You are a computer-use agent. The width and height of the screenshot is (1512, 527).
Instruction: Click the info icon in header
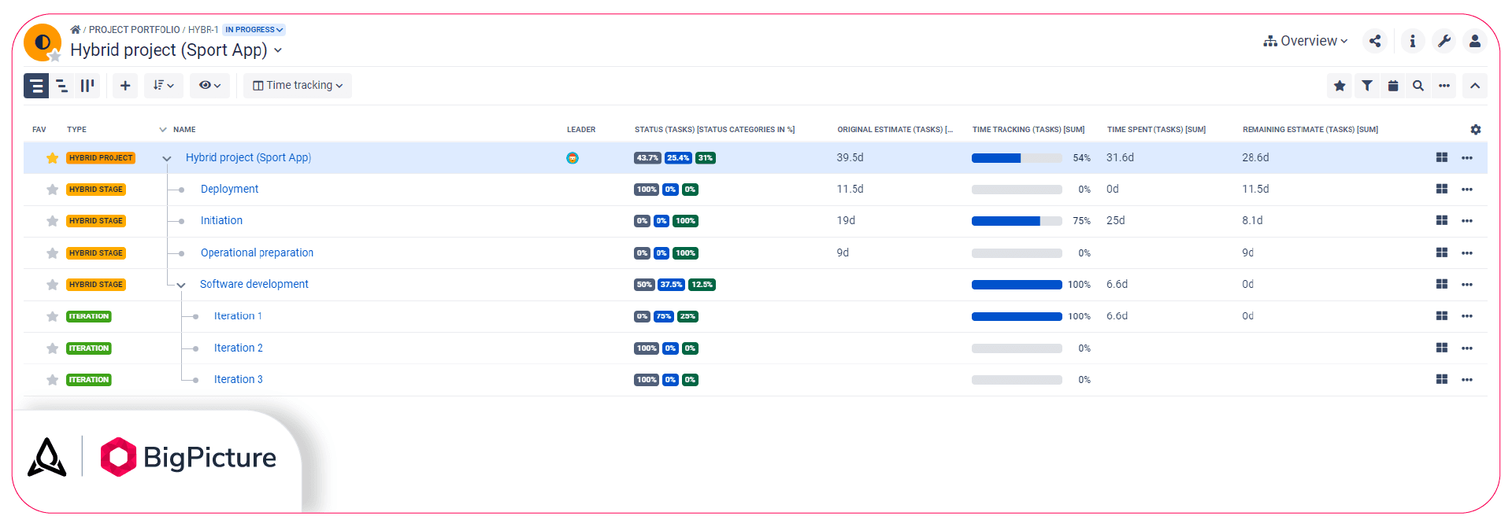1413,41
